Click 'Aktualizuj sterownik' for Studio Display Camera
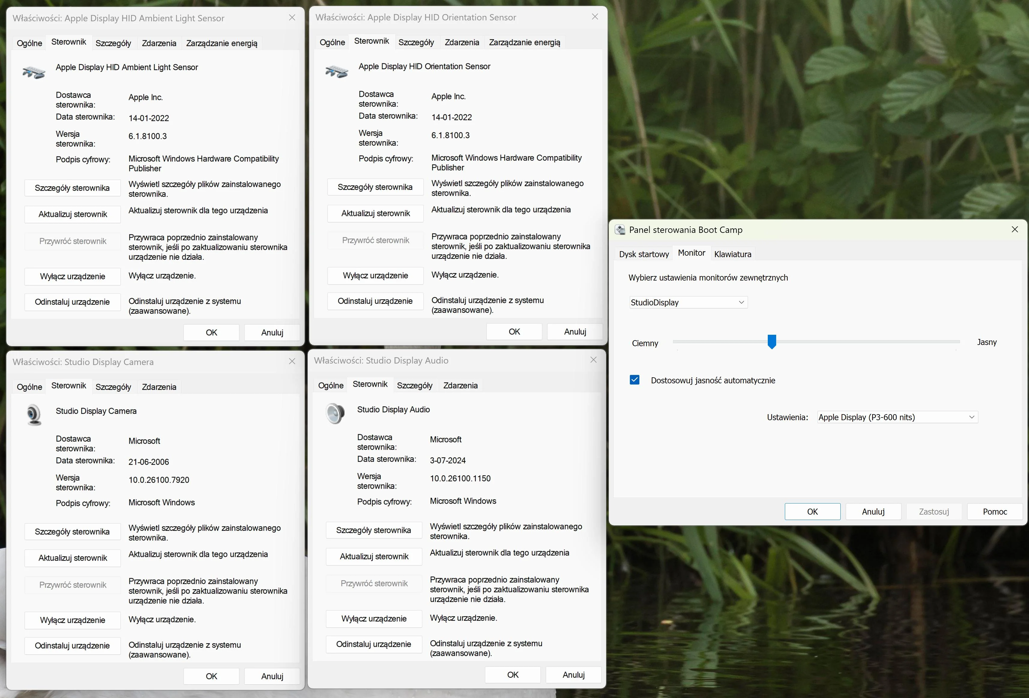Screen dimensions: 1029x698 (73, 558)
